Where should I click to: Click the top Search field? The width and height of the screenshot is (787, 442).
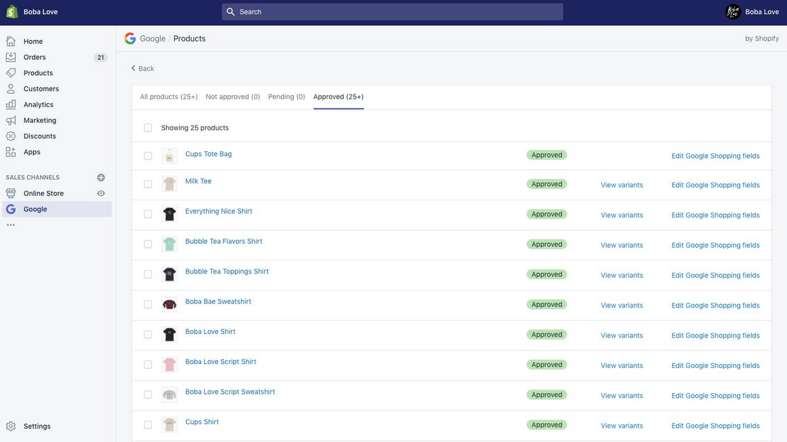tap(392, 12)
